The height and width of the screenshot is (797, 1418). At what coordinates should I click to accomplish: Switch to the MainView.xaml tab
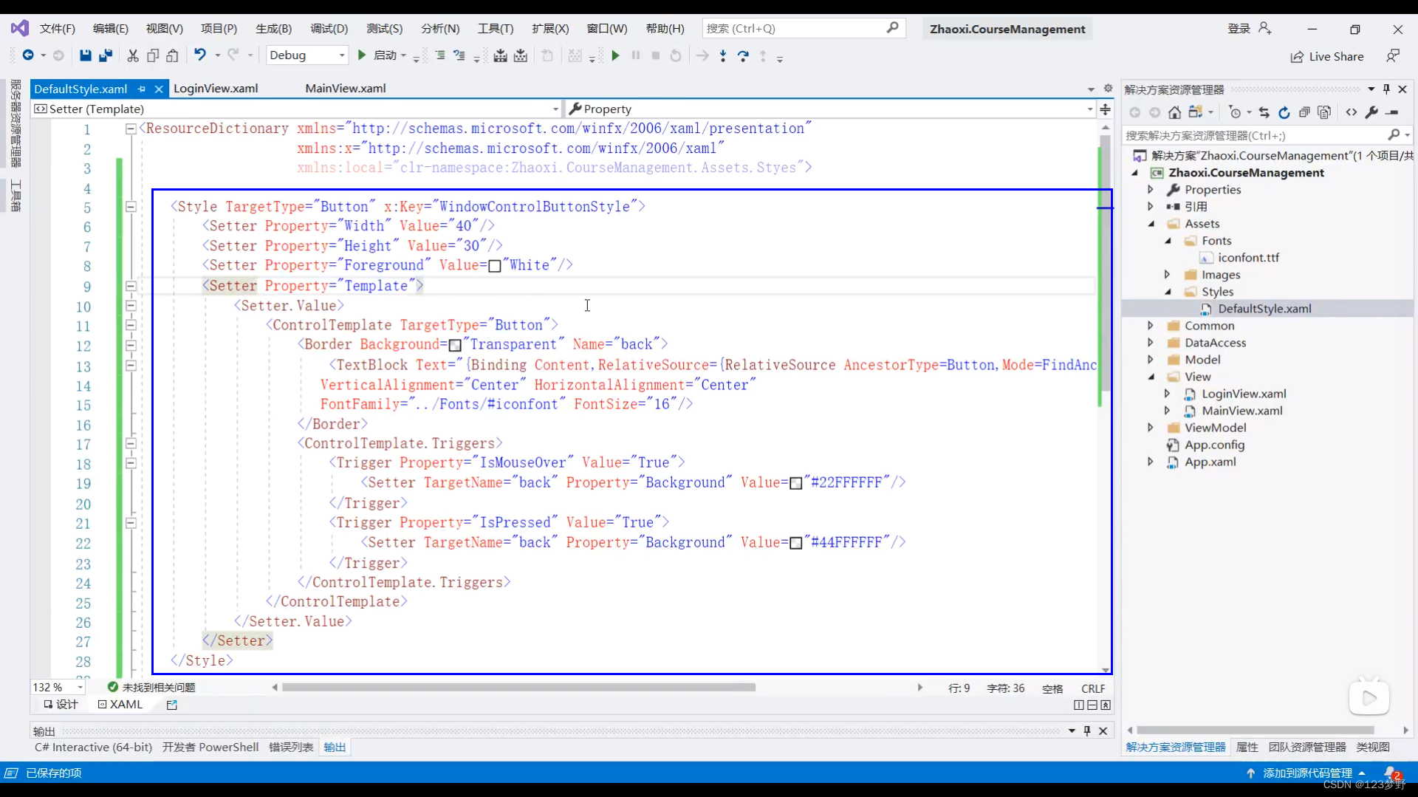[x=346, y=88]
